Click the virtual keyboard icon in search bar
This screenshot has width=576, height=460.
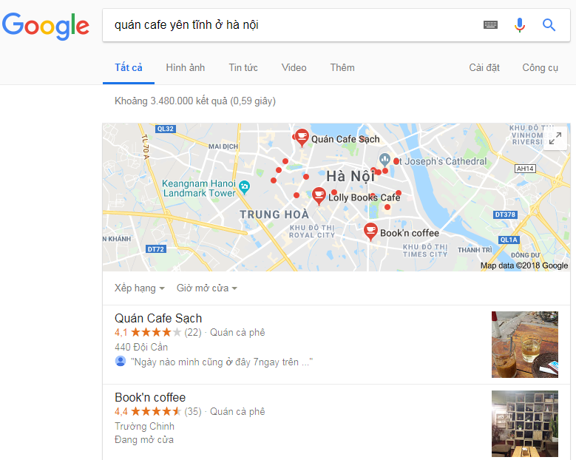click(490, 25)
